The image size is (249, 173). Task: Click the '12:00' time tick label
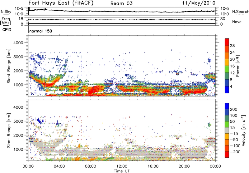coord(122,166)
